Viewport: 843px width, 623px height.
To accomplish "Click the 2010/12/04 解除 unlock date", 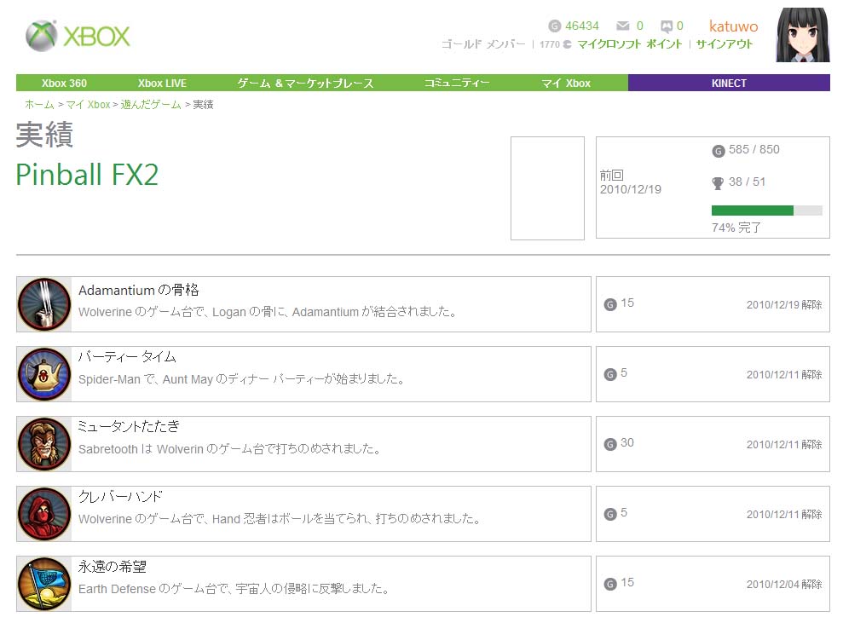I will point(784,585).
